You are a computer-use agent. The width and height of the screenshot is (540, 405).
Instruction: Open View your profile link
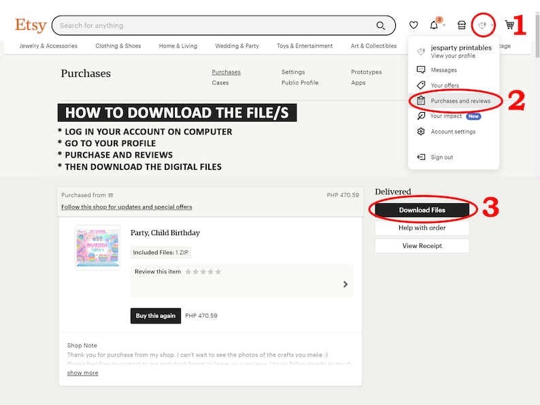[453, 56]
